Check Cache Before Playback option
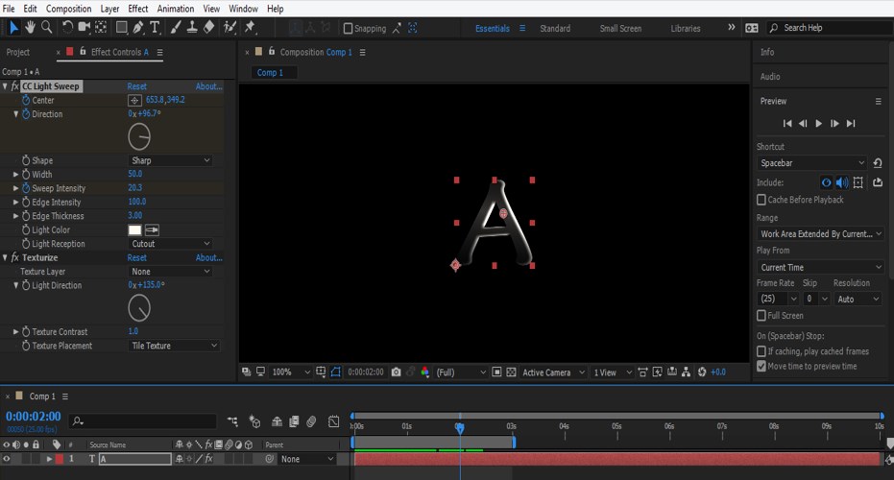The height and width of the screenshot is (480, 894). 761,200
